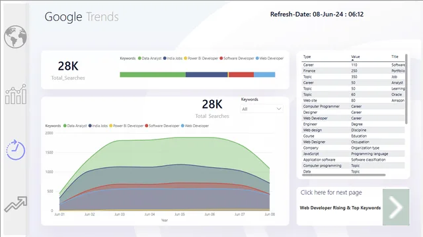Select red Software Developer bar segment

click(x=241, y=74)
